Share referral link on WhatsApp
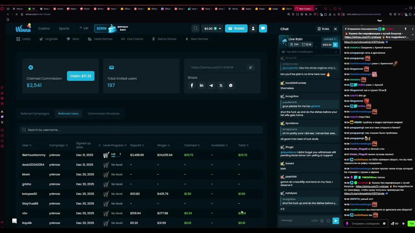The width and height of the screenshot is (415, 233). click(x=231, y=85)
